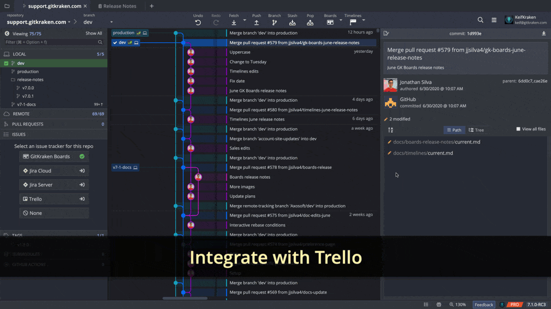Image resolution: width=551 pixels, height=309 pixels.
Task: Open the hamburger menu icon
Action: [494, 20]
